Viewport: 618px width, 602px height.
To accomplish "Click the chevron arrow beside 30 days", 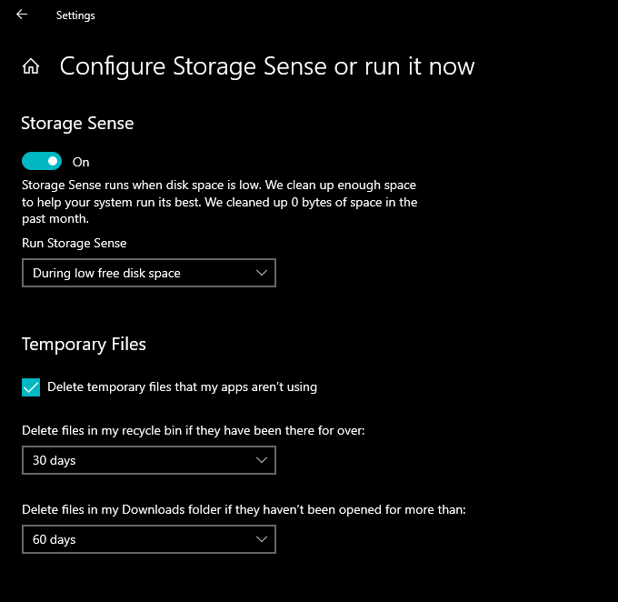I will click(x=262, y=461).
